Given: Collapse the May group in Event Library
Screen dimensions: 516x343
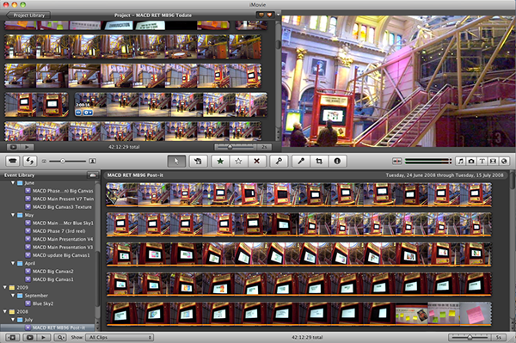Looking at the screenshot, I should [13, 215].
